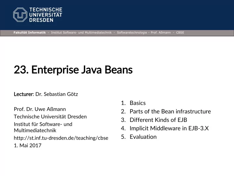This screenshot has width=234, height=176.
Task: Select 'Softwaretechnologie – Prof. Aßmann' header text
Action: [x=144, y=33]
